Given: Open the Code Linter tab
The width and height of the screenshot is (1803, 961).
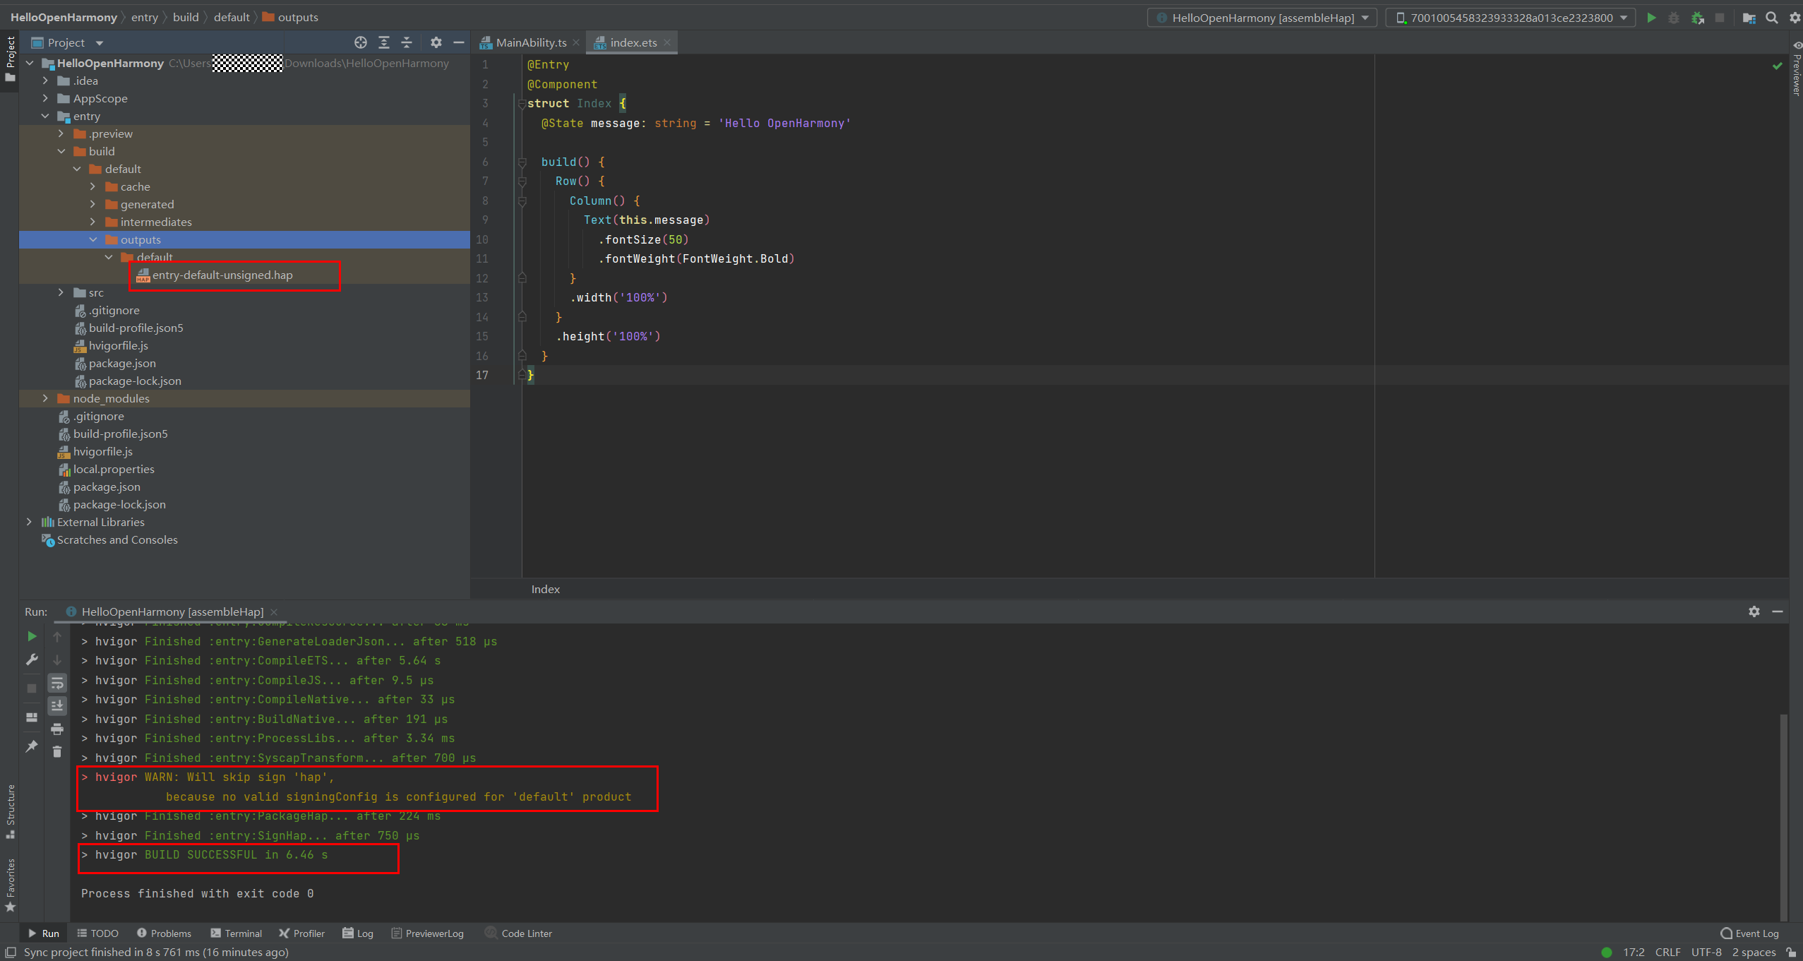Looking at the screenshot, I should (x=519, y=933).
